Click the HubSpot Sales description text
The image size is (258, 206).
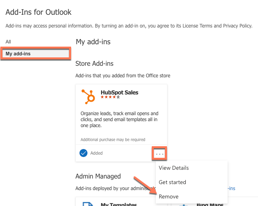tap(119, 119)
